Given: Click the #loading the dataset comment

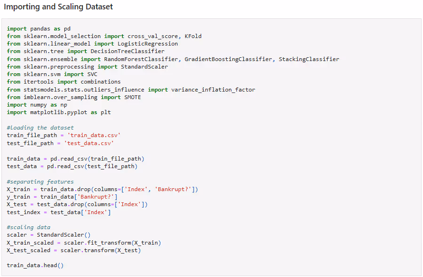Looking at the screenshot, I should click(x=40, y=128).
